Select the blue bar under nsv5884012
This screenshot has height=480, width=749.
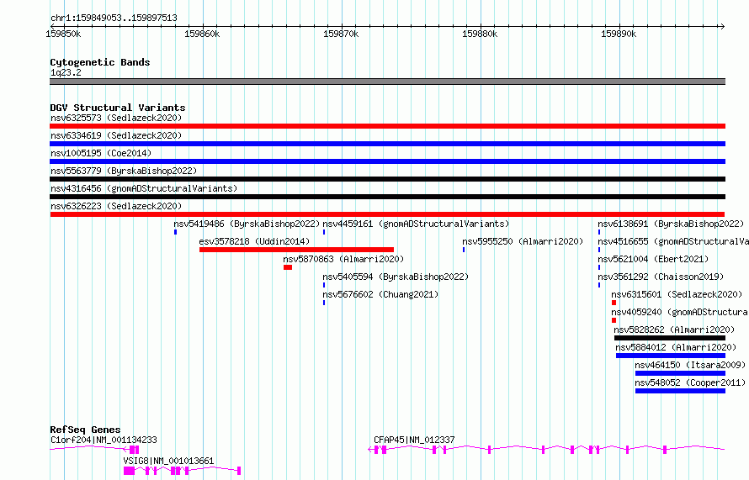click(671, 356)
